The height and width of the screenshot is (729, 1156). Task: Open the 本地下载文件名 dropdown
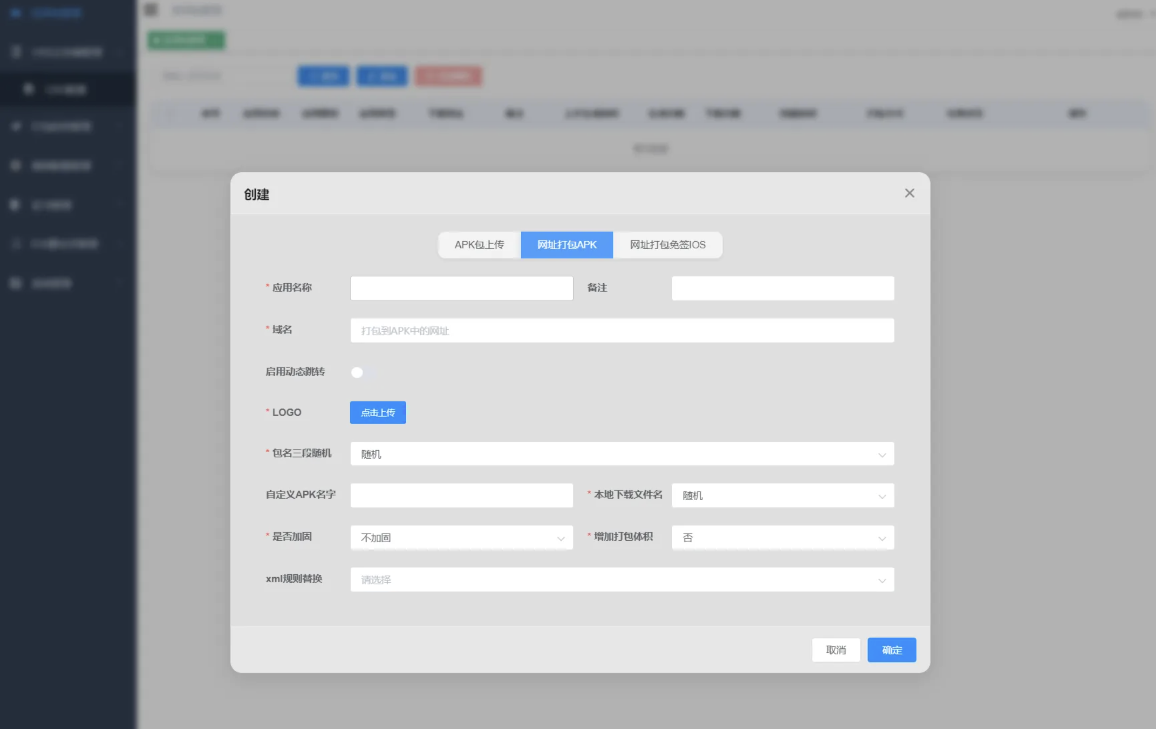(783, 495)
